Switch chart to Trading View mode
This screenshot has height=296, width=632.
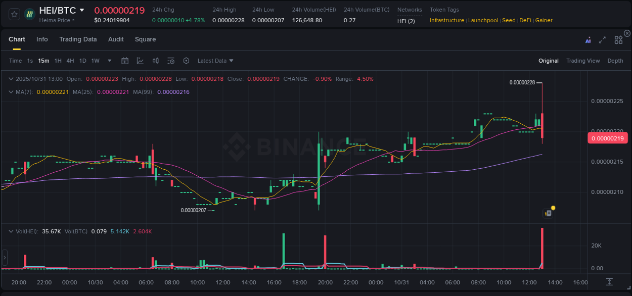coord(583,61)
